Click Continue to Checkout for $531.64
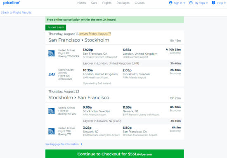The height and width of the screenshot is (158, 227). tap(114, 154)
